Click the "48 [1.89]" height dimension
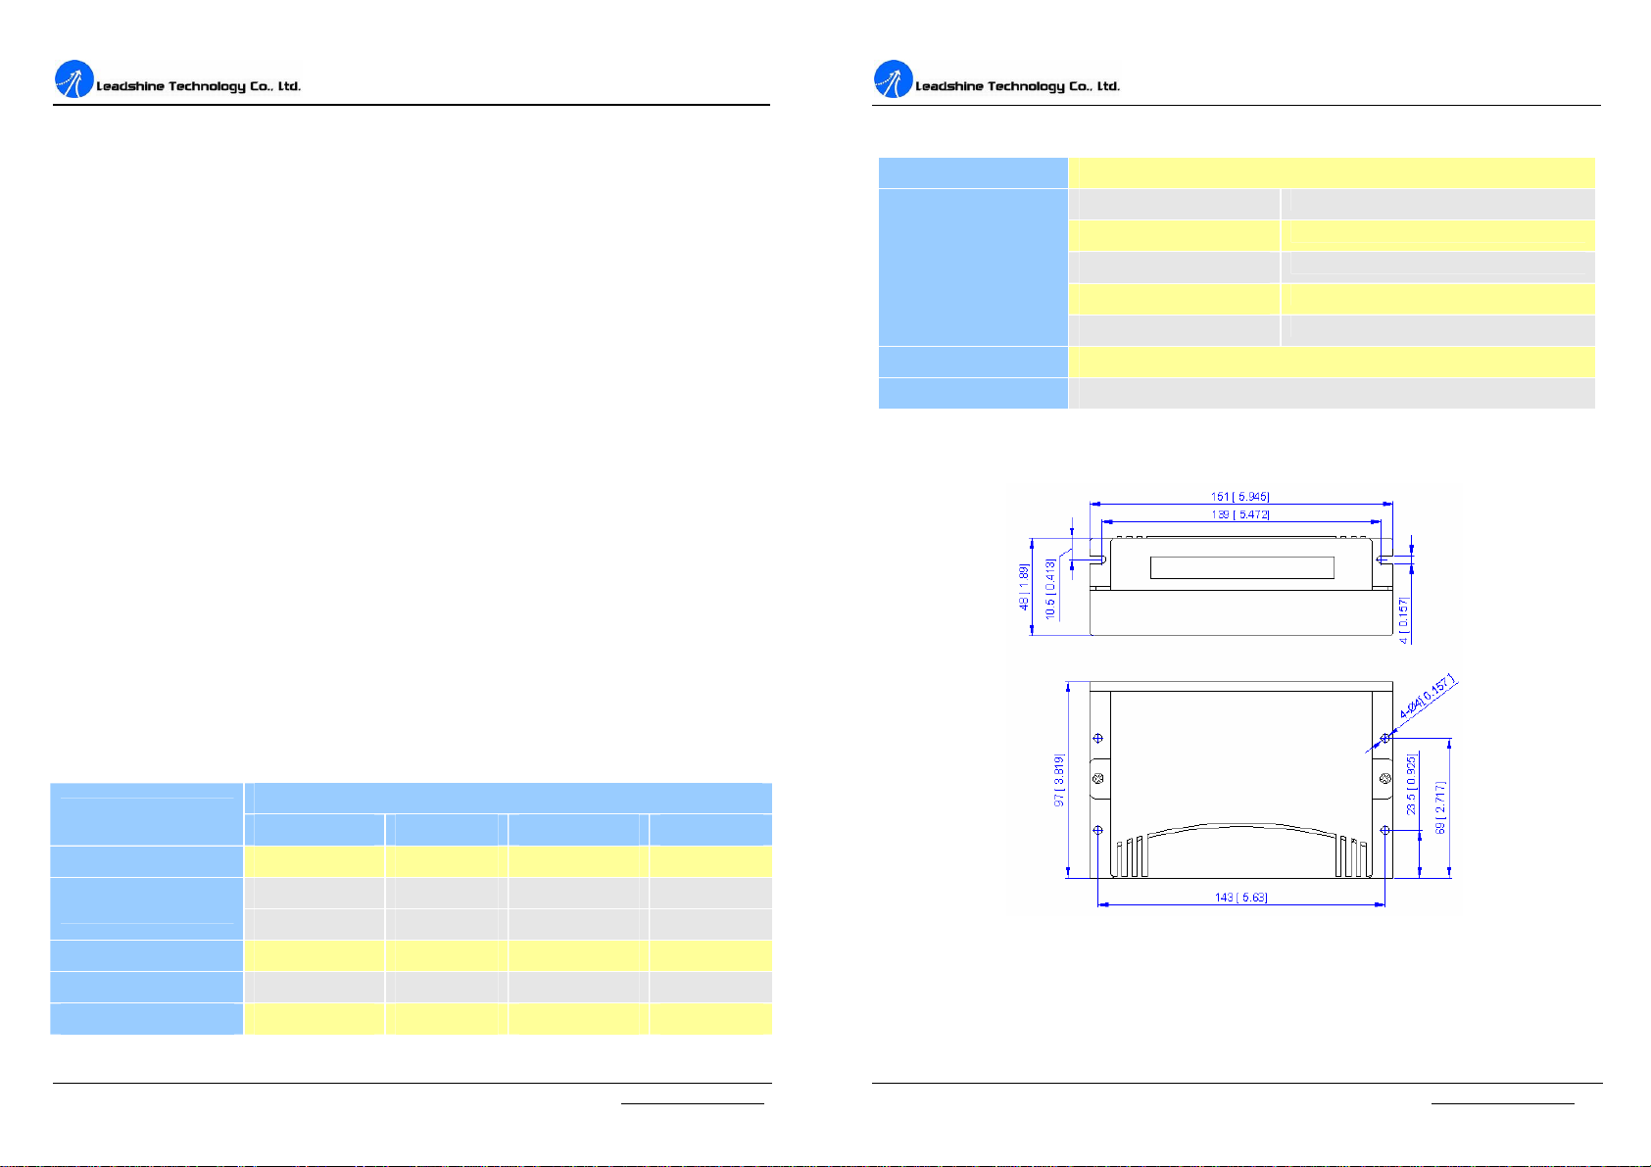The image size is (1651, 1167). point(1025,587)
